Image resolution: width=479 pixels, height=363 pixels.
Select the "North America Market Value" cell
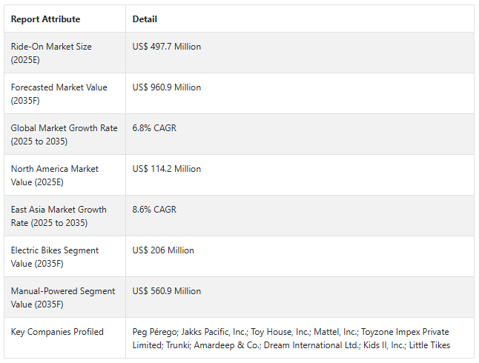[x=54, y=175]
